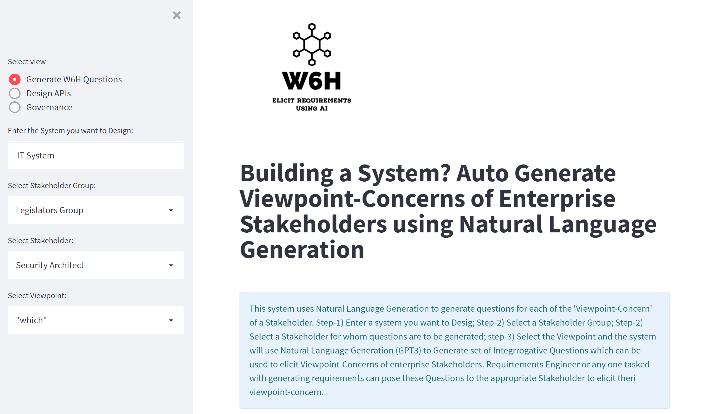719x414 pixels.
Task: Open the Select Viewpoint dropdown
Action: click(x=96, y=320)
